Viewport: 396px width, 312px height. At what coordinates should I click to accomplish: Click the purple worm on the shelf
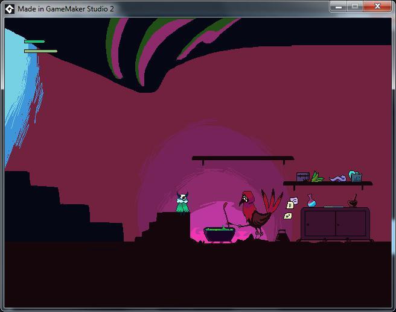coord(337,179)
